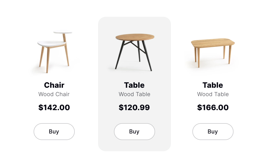
Task: Click the round wooden top of the middle table
Action: coord(135,37)
